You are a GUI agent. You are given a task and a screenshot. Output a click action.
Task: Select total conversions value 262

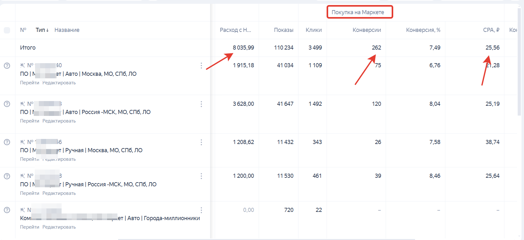(376, 48)
